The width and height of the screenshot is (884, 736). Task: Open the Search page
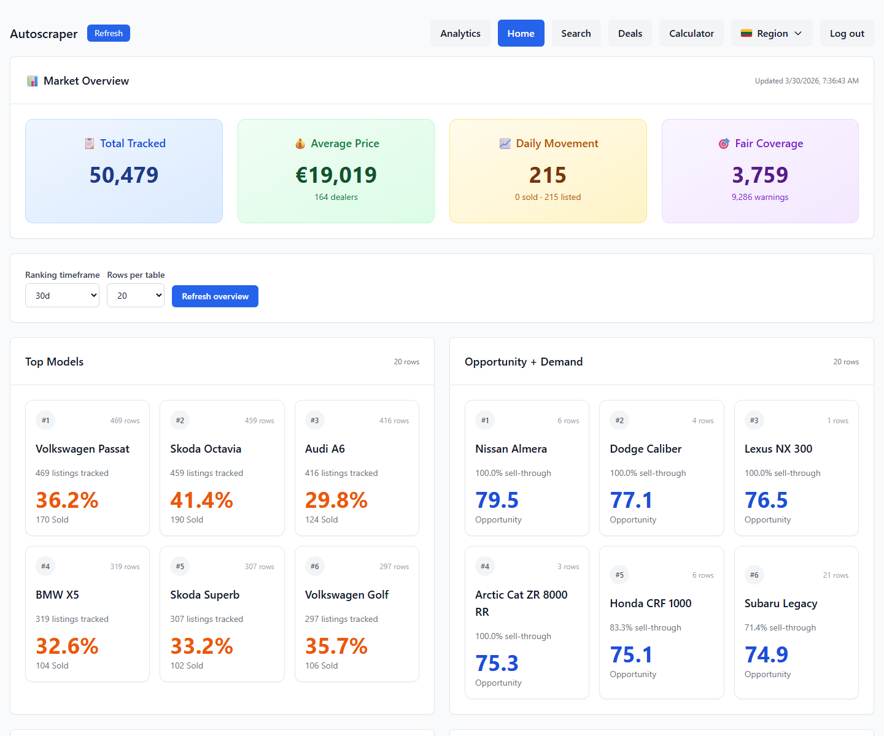(576, 33)
